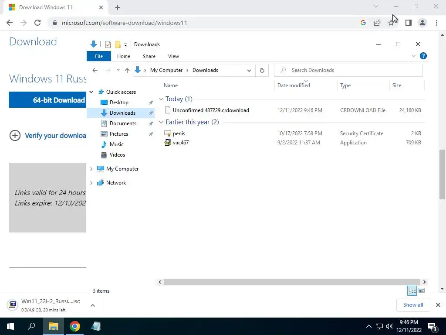The image size is (446, 335).
Task: Open Chrome profile avatar
Action: (422, 23)
